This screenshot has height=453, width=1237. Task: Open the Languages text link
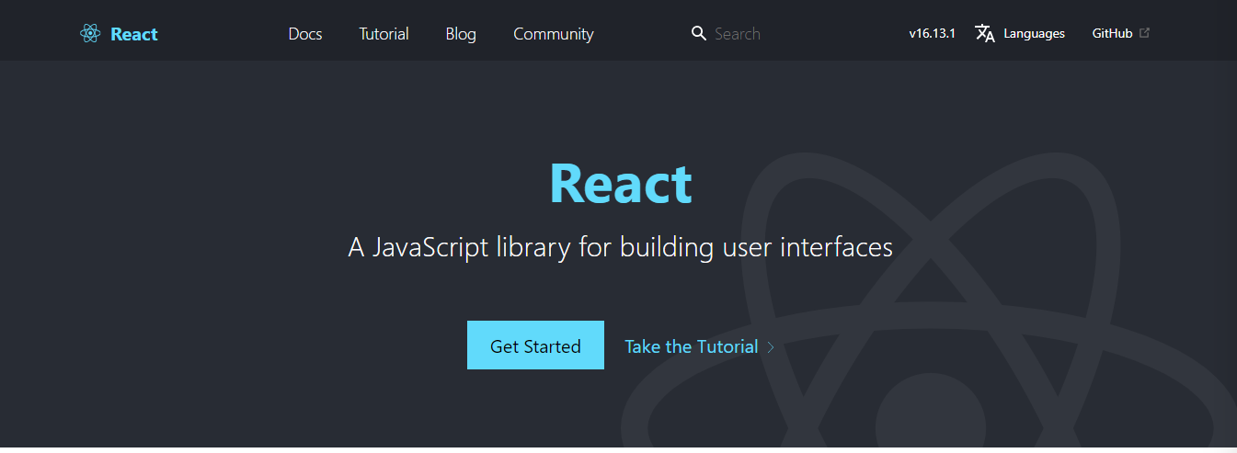(1034, 34)
